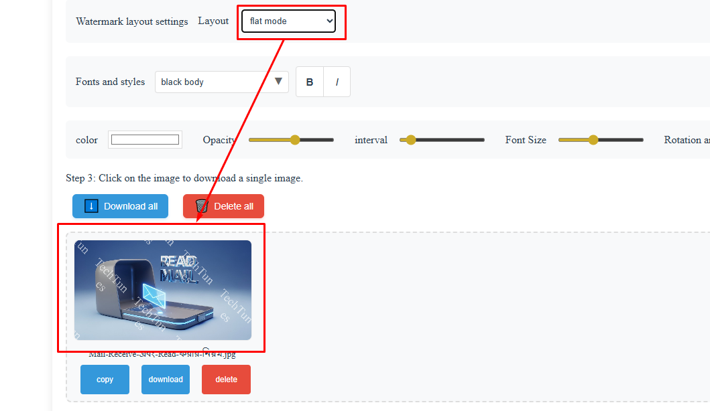710x411 pixels.
Task: Open the black body font dropdown
Action: tap(222, 82)
